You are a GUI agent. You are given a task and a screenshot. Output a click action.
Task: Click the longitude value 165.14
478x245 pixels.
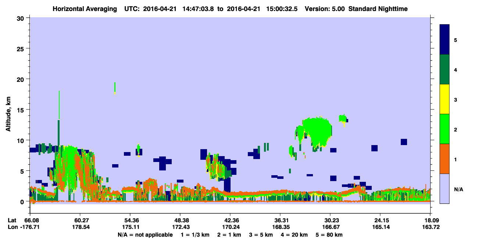tap(380, 227)
